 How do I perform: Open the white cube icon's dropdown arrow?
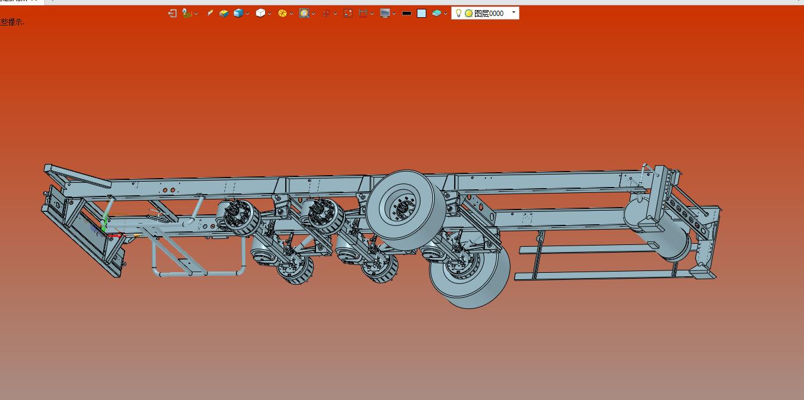[x=270, y=14]
